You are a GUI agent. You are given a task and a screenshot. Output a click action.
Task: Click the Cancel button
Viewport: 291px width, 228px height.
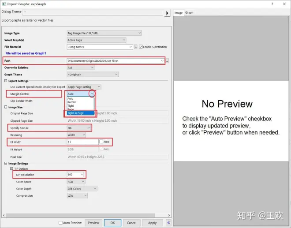[131, 223]
